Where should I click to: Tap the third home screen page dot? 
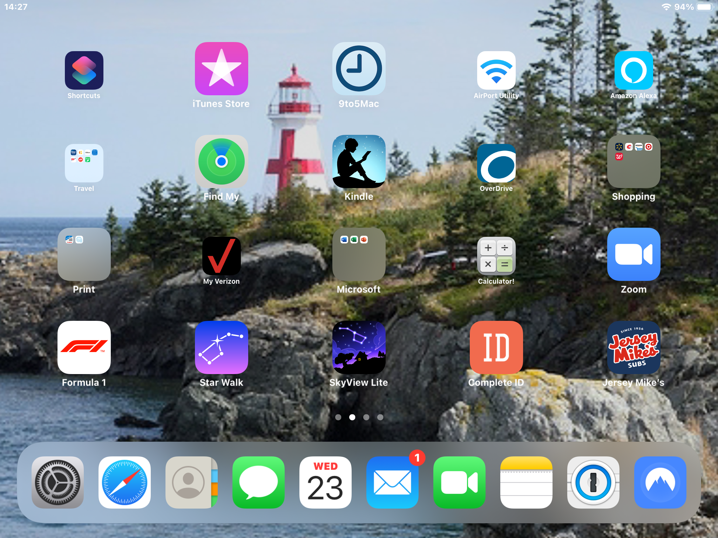(x=366, y=417)
